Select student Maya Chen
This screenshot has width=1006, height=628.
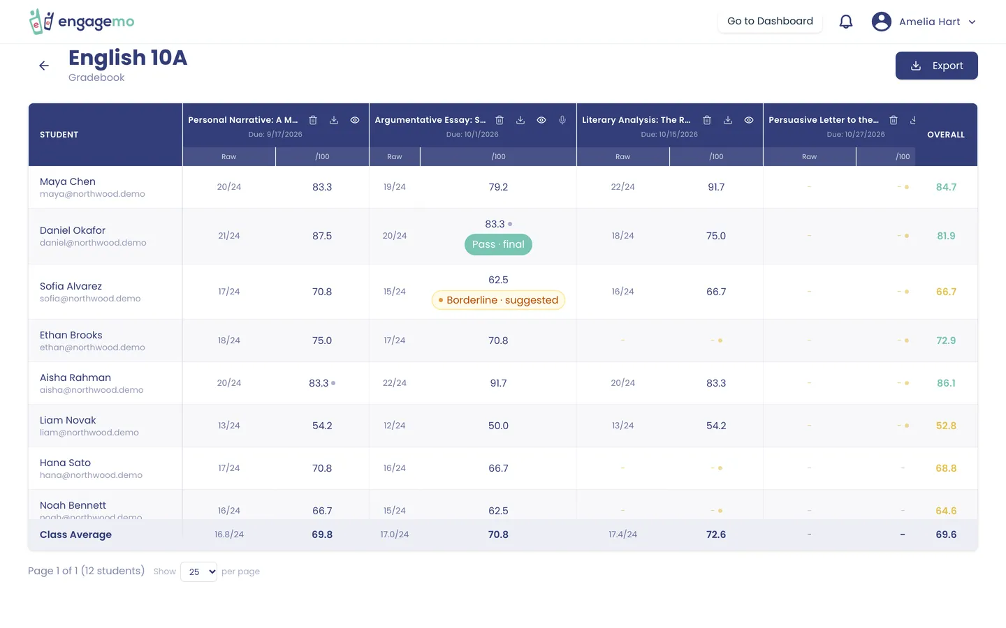[68, 181]
